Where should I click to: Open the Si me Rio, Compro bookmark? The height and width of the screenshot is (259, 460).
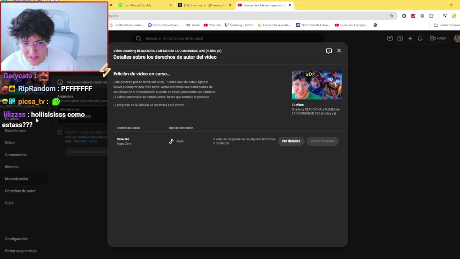351,25
